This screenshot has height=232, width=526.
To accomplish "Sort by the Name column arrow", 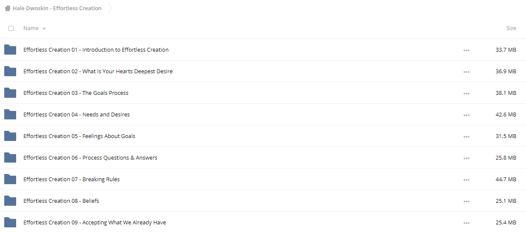I will [44, 28].
